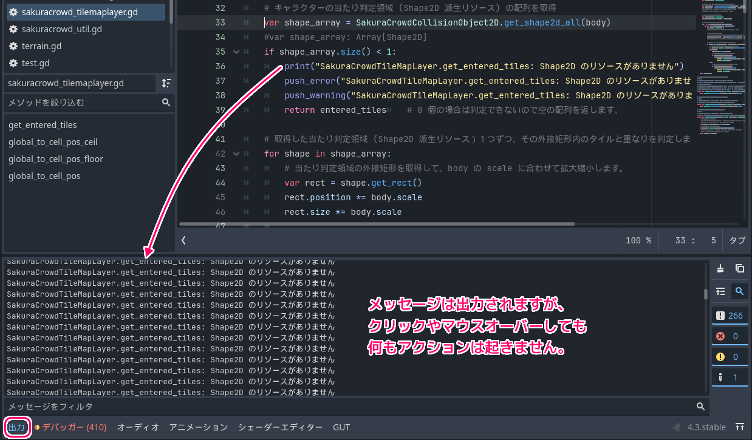Open the オーディオ bottom tab
Viewport: 752px width, 440px height.
[x=138, y=427]
